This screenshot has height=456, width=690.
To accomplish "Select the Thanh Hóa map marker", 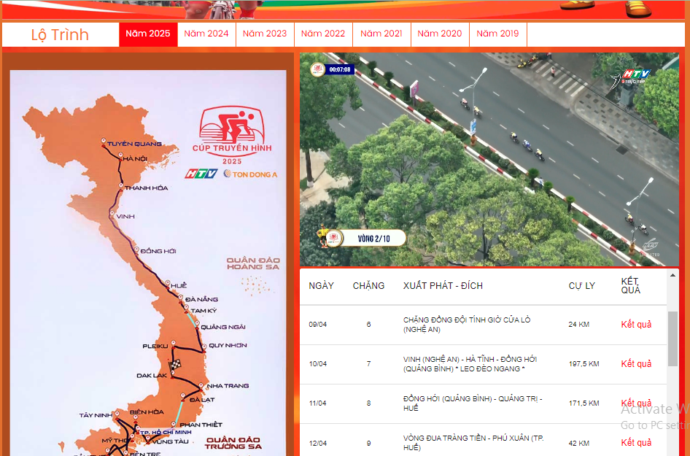I will click(x=121, y=186).
